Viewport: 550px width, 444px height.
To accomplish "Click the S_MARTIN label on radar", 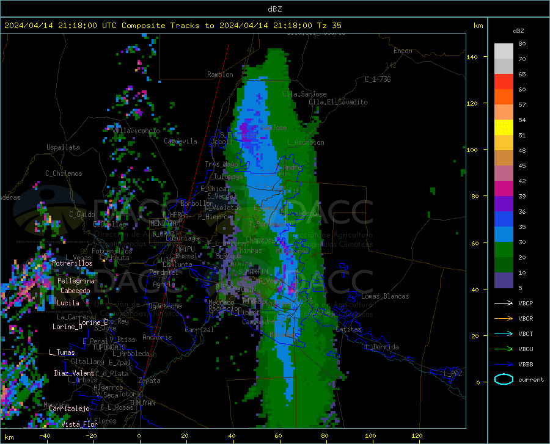I will [x=253, y=272].
